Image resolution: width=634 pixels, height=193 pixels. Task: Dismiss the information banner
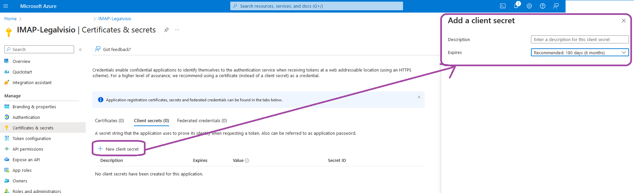tap(419, 97)
